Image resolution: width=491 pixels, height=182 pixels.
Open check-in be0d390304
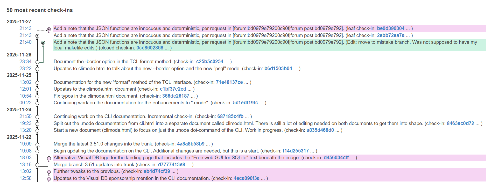(390, 28)
